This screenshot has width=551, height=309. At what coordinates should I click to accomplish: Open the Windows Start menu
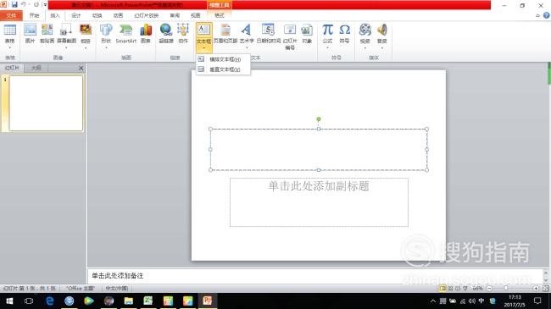click(9, 301)
